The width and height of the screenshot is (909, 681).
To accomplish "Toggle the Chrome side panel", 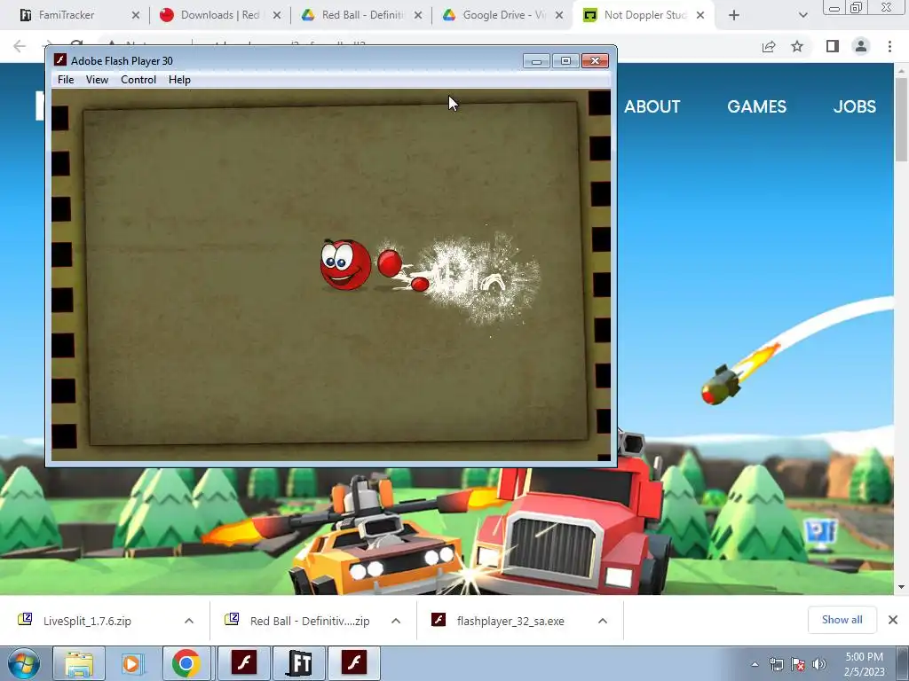I will pyautogui.click(x=833, y=46).
